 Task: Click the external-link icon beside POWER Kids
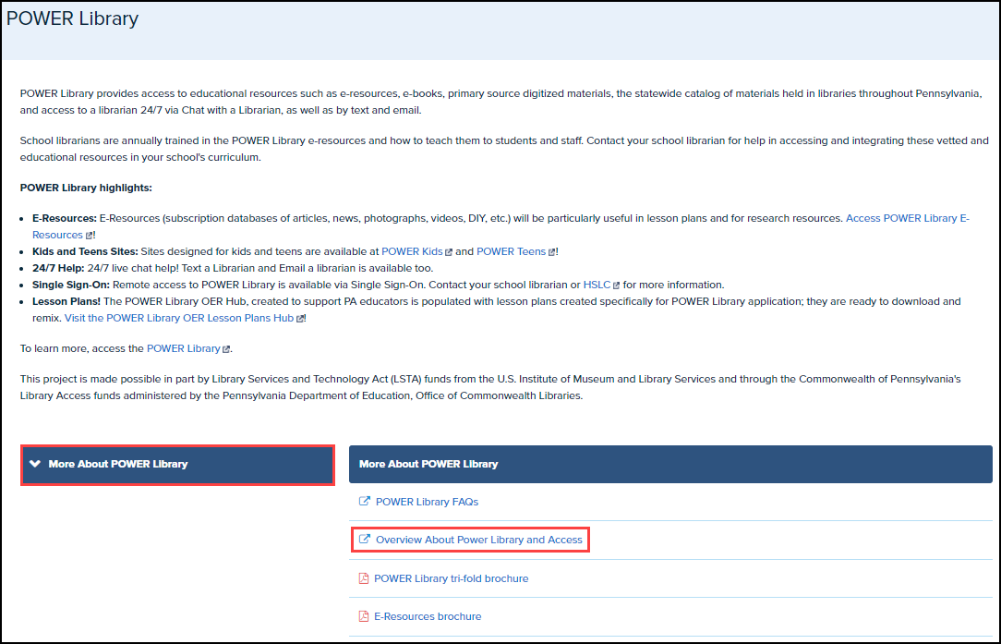pos(450,252)
